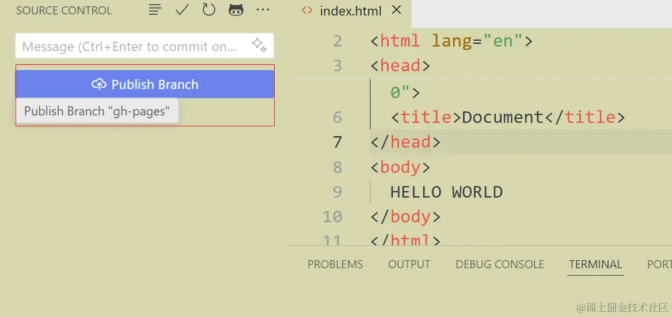Click line number 9 in the gutter

point(337,192)
